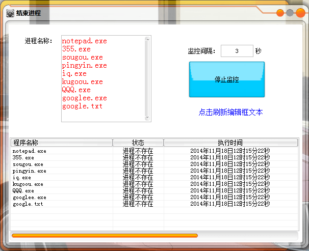
Task: Click the up arrow of the process textbox scrollbar
Action: click(148, 39)
